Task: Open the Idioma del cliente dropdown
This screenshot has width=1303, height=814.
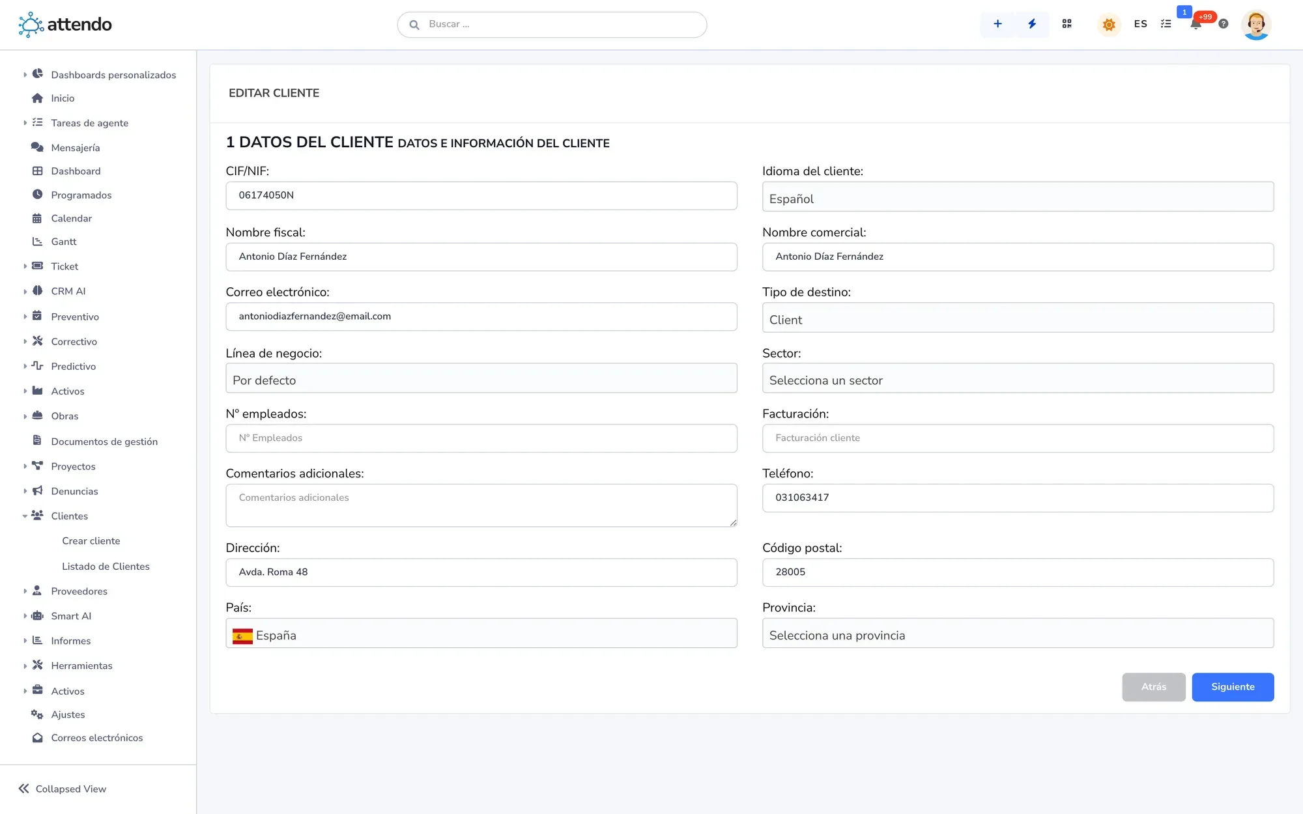Action: (x=1018, y=197)
